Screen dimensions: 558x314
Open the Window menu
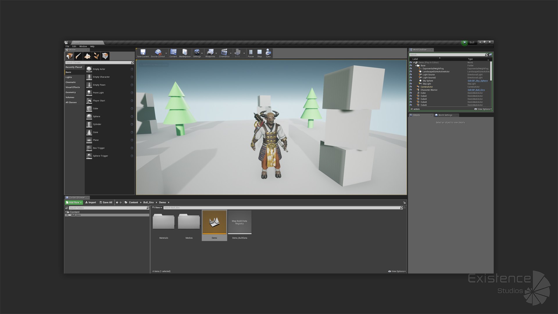coord(83,47)
